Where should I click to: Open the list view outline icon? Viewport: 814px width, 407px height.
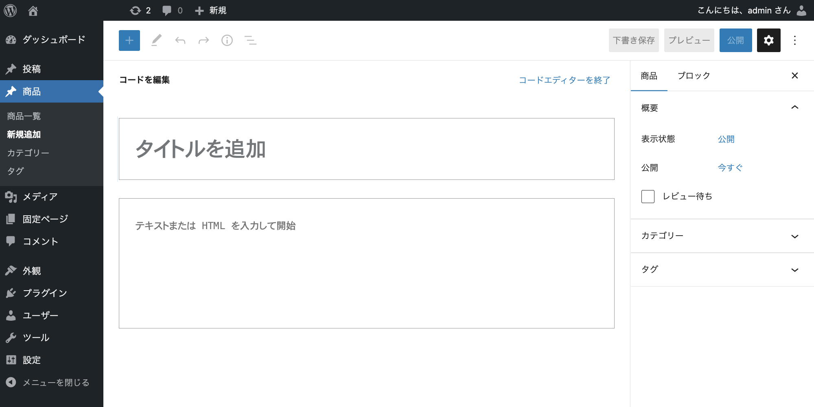250,40
